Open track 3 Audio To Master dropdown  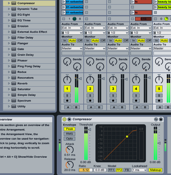pyautogui.click(x=118, y=49)
